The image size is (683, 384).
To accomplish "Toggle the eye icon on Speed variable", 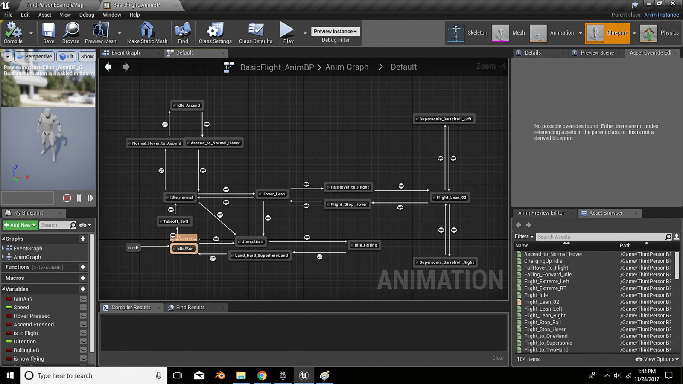I will tap(84, 307).
